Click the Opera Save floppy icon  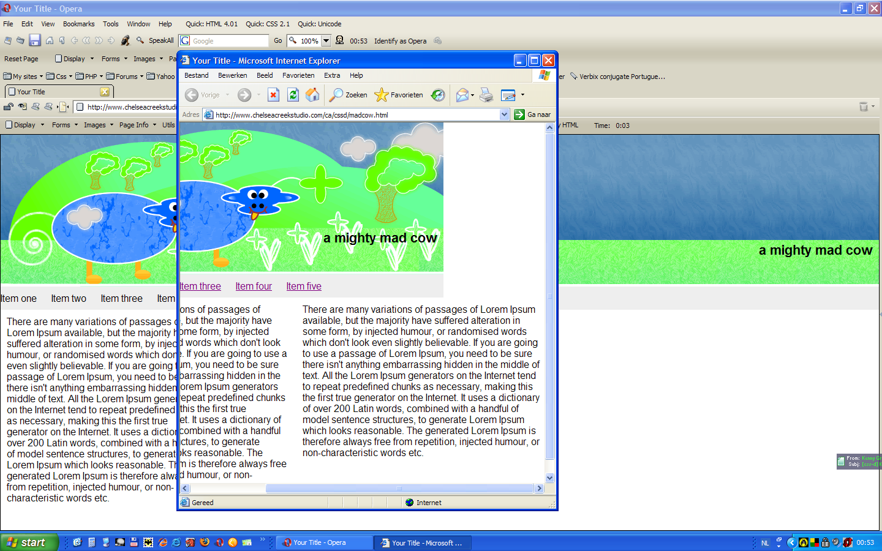coord(35,40)
